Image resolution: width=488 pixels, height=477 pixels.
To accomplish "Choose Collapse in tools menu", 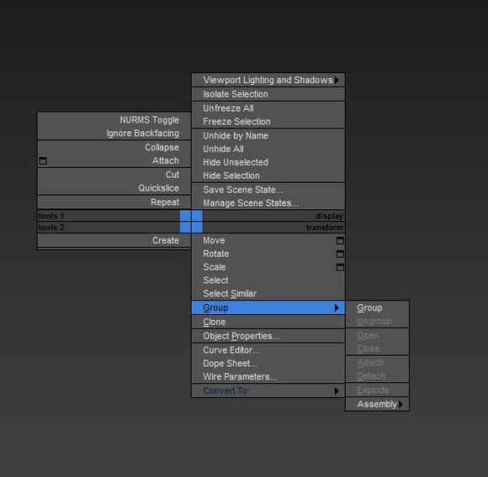I will click(x=114, y=147).
